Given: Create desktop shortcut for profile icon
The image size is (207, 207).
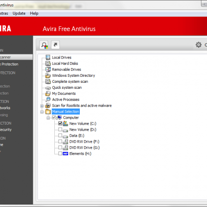Looking at the screenshot, I should [55, 45].
